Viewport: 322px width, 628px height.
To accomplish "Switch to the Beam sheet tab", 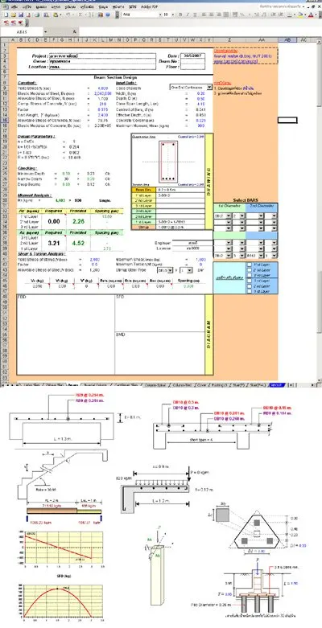I will tap(73, 385).
